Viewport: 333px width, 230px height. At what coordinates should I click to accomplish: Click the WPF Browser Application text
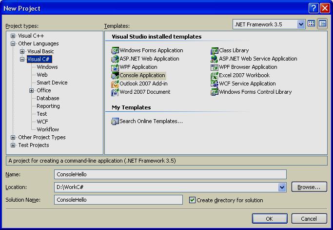point(248,67)
